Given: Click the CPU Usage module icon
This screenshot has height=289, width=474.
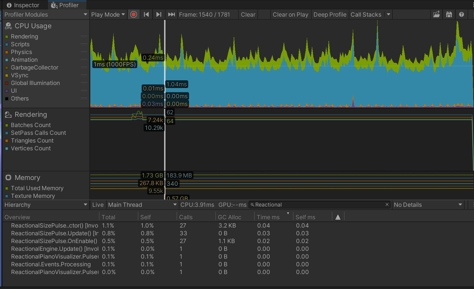Looking at the screenshot, I should (x=8, y=26).
